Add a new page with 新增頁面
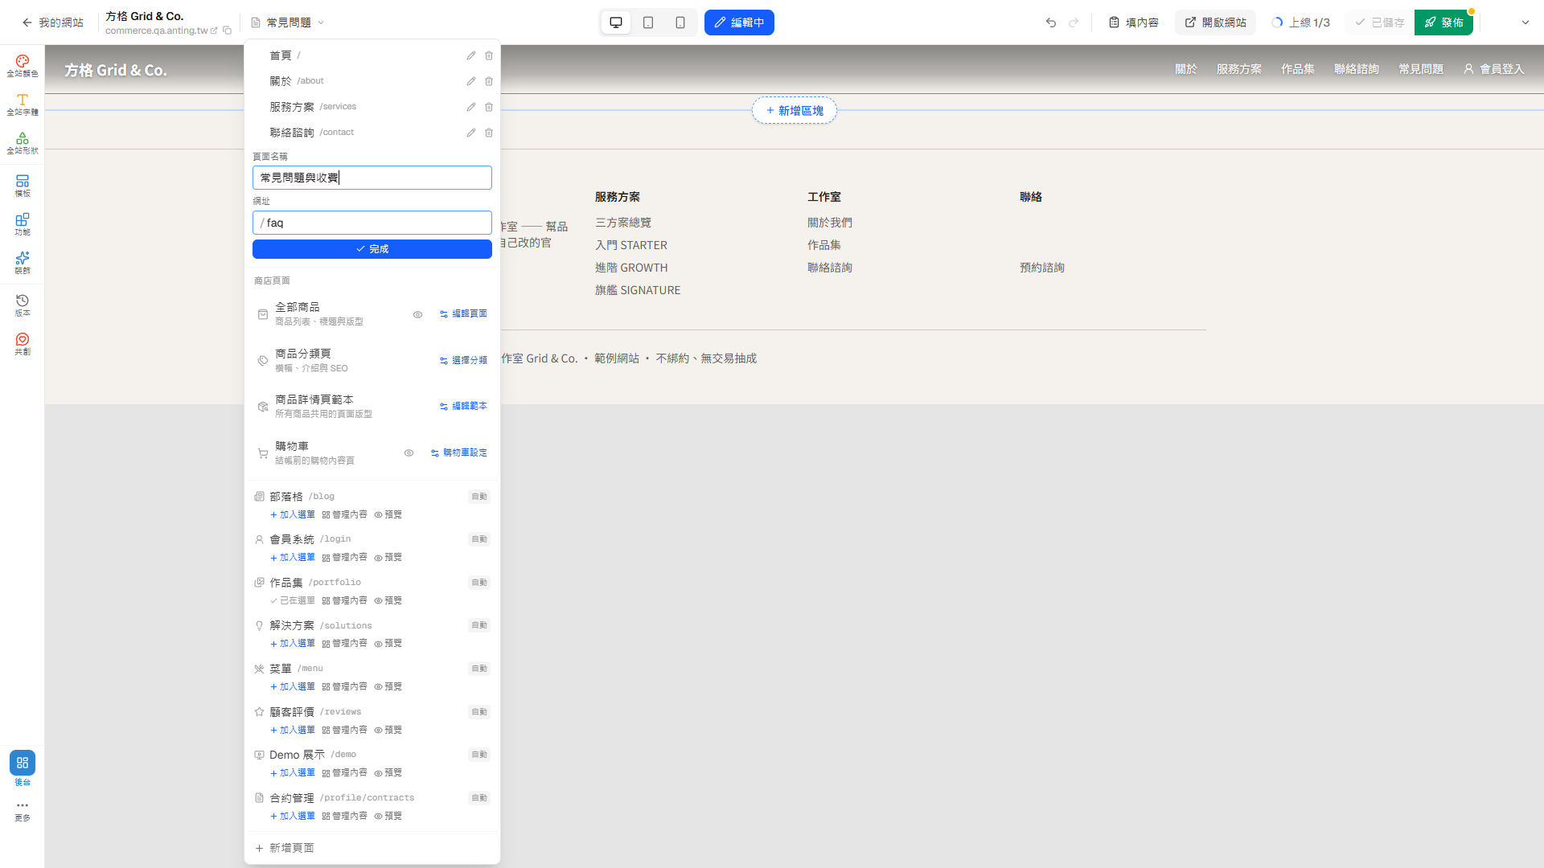This screenshot has width=1544, height=868. (x=285, y=848)
